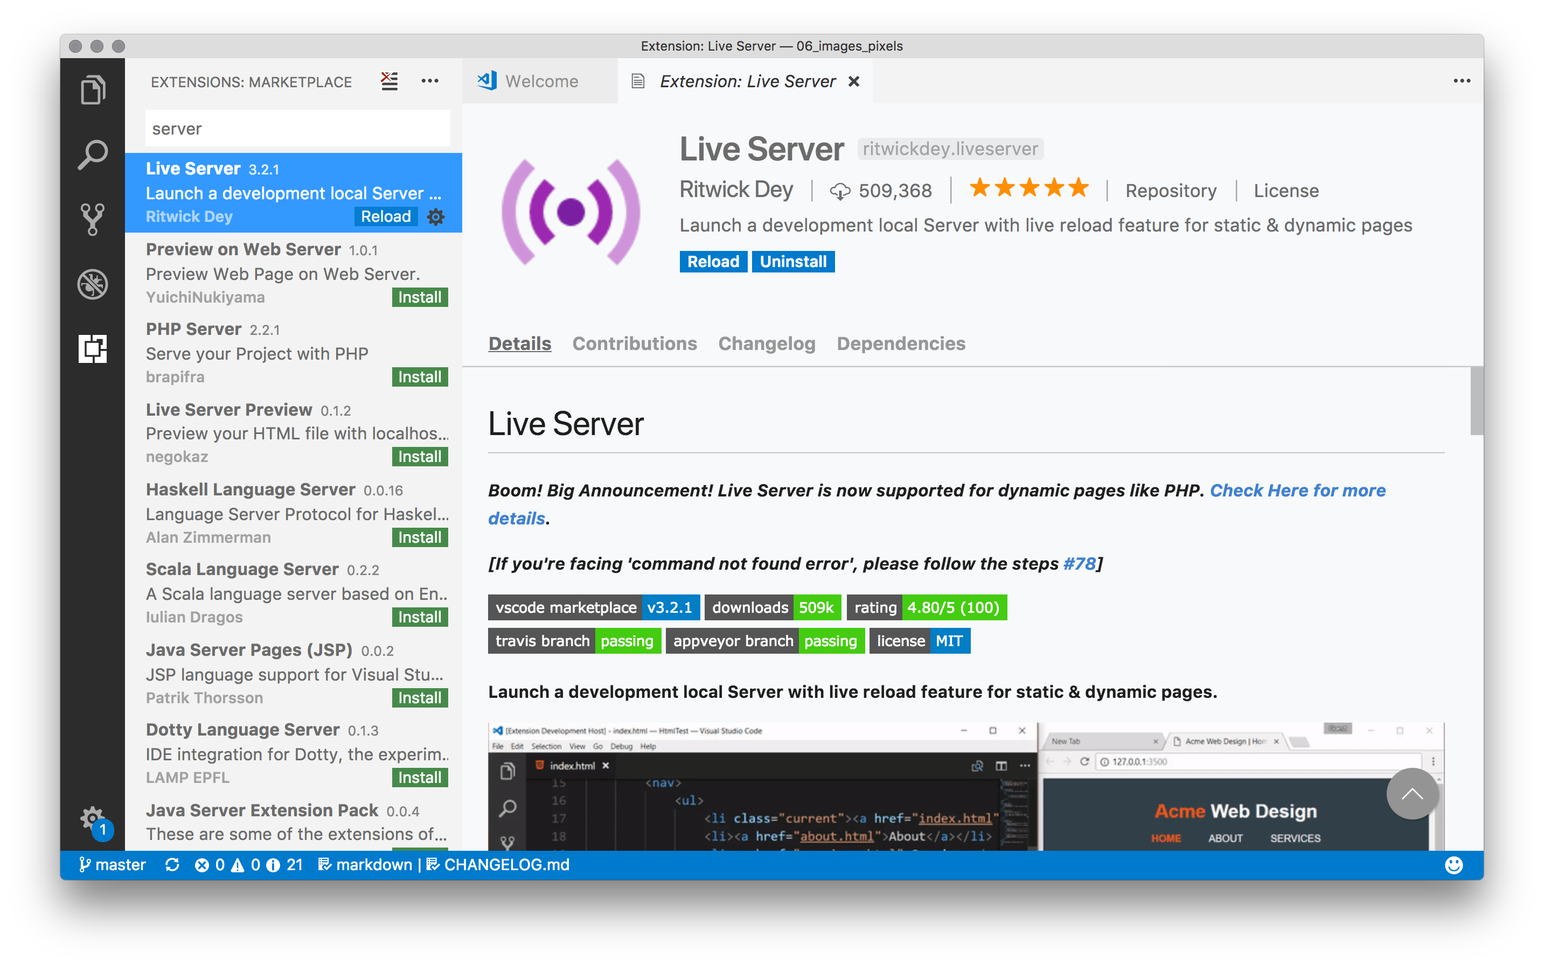Install the Scala Language Server extension

pos(419,617)
